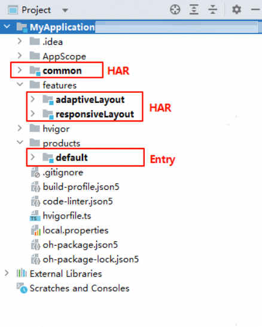Click the Expand All toolbar icon
262x327 pixels.
point(194,10)
